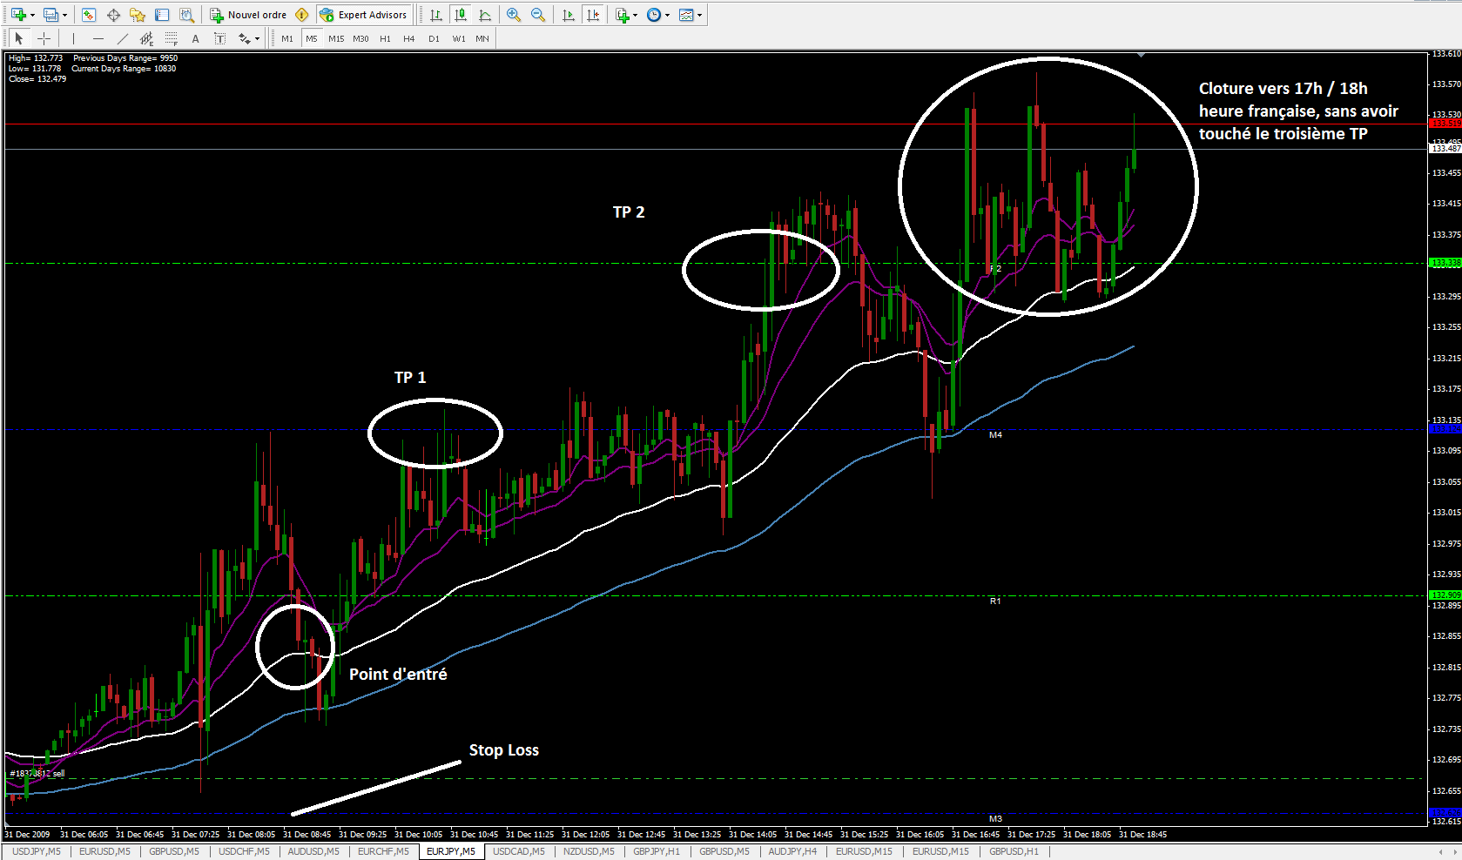The height and width of the screenshot is (860, 1462).
Task: Expand the Indicators dropdown arrow
Action: 635,15
